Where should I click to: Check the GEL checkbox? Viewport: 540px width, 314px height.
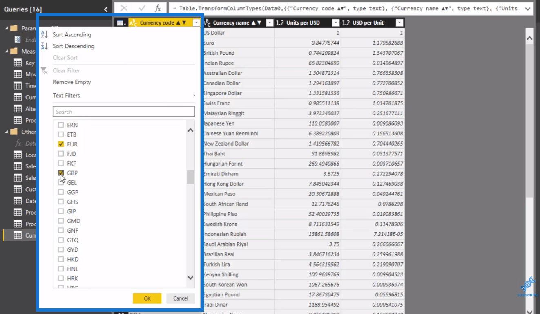tap(61, 183)
